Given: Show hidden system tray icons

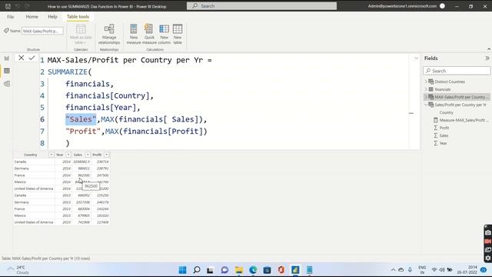Looking at the screenshot, I should (393, 270).
